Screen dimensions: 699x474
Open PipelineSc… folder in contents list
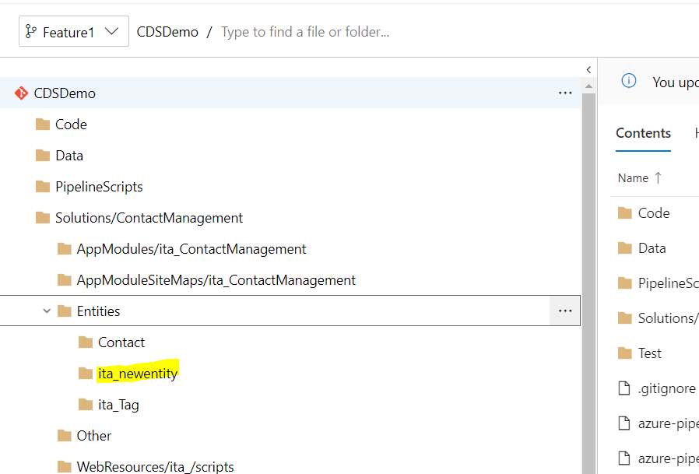click(668, 283)
